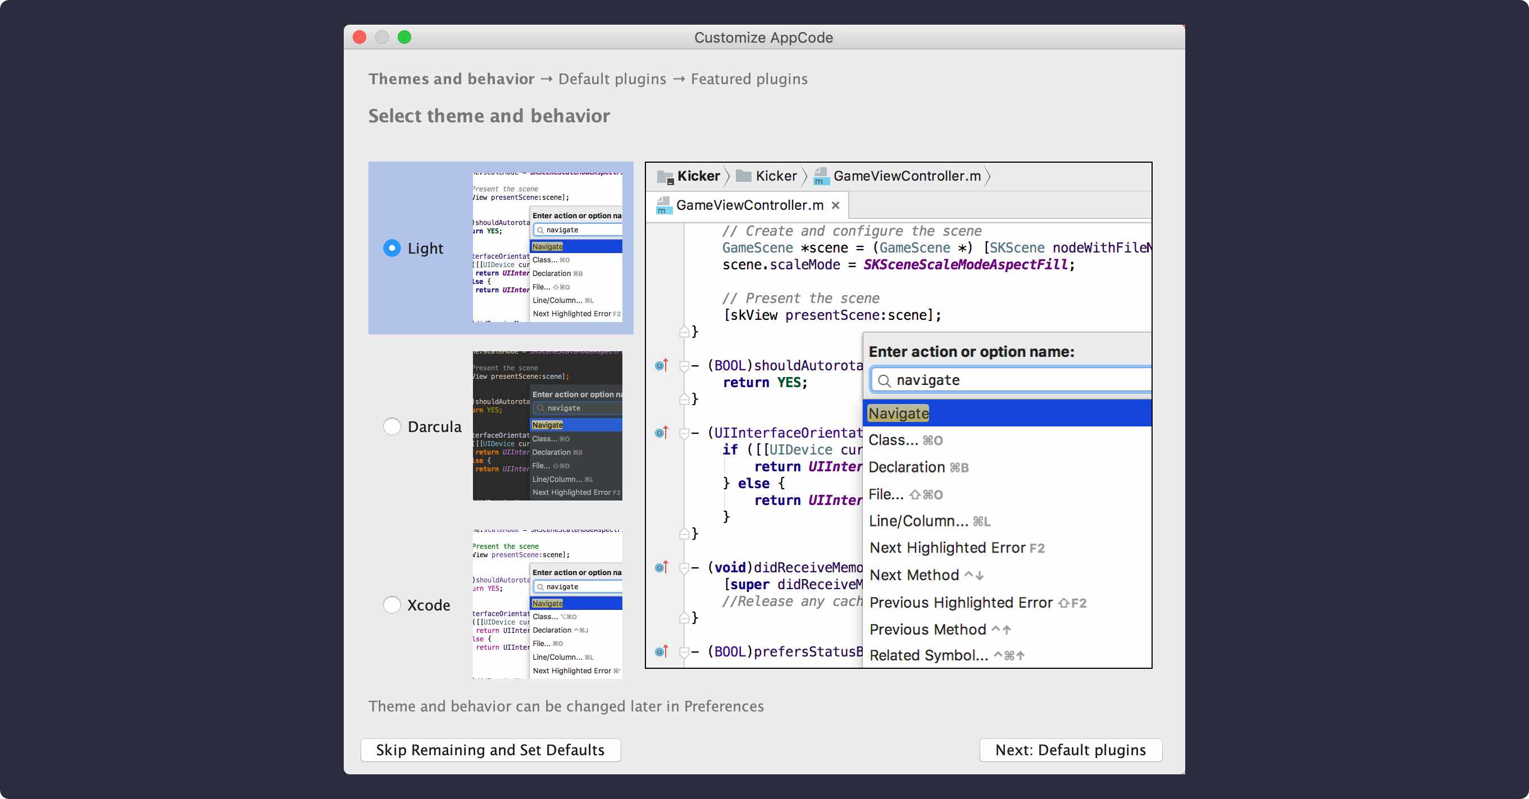Collapse the shouldAutorotate method fold
Image resolution: width=1529 pixels, height=799 pixels.
(684, 366)
